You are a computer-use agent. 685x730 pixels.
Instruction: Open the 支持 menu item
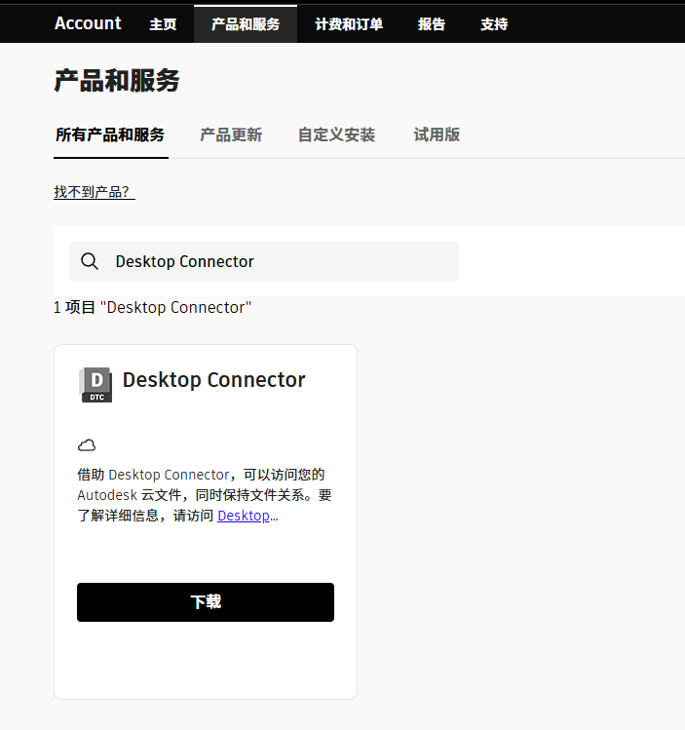point(494,24)
